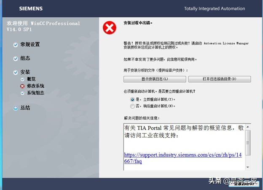Select the 修改系统 step label
Screen dimensions: 263x190
(x=36, y=86)
